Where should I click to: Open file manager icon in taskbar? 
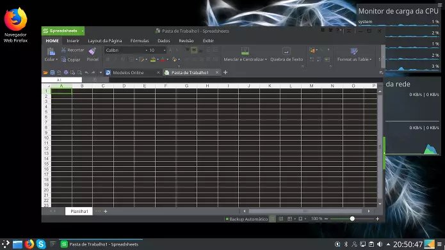point(17,244)
